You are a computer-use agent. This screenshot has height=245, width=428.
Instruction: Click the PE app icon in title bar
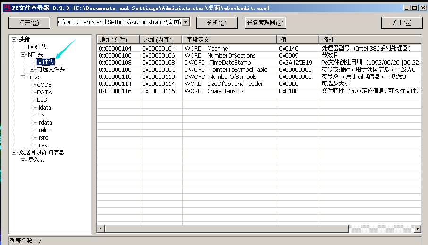(x=6, y=8)
